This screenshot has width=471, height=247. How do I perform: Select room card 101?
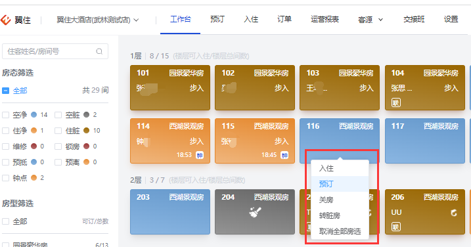pyautogui.click(x=170, y=88)
